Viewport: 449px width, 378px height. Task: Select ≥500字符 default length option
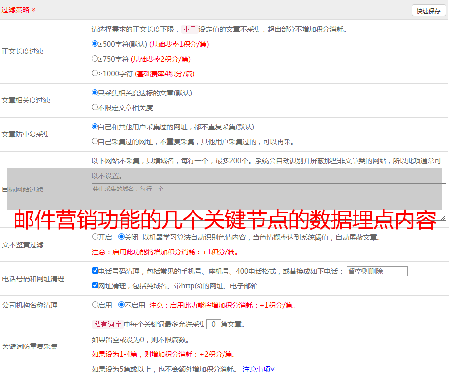click(x=95, y=44)
